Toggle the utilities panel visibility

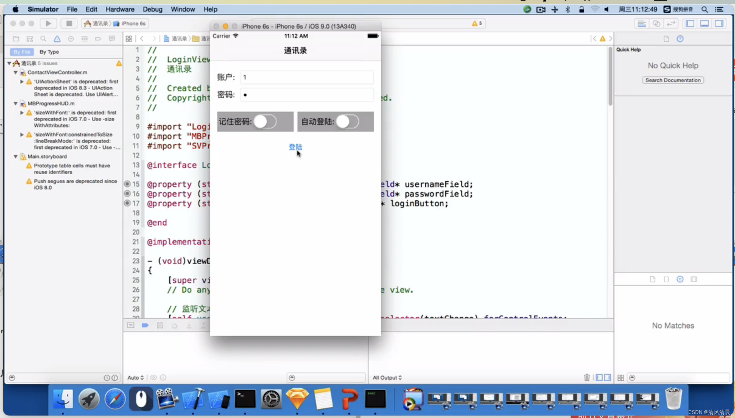[719, 23]
